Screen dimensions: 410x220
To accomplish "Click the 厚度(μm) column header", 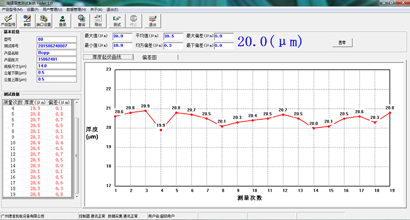I will (x=35, y=102).
